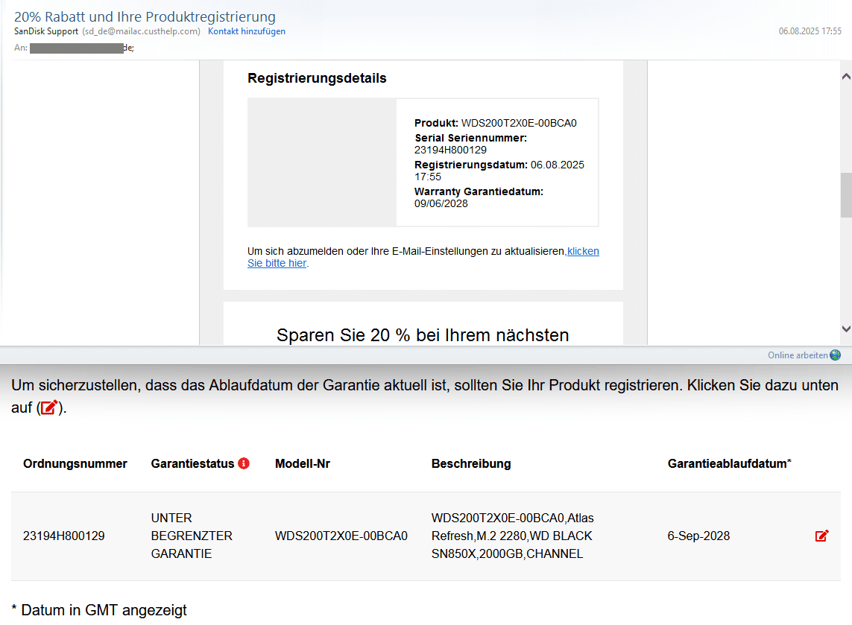Click the scroll down arrow of the email pane
The image size is (852, 625).
click(x=846, y=329)
